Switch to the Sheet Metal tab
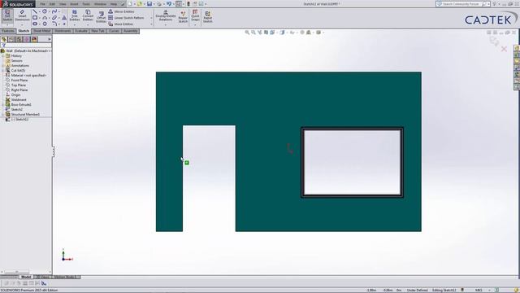This screenshot has height=293, width=520. 41,31
